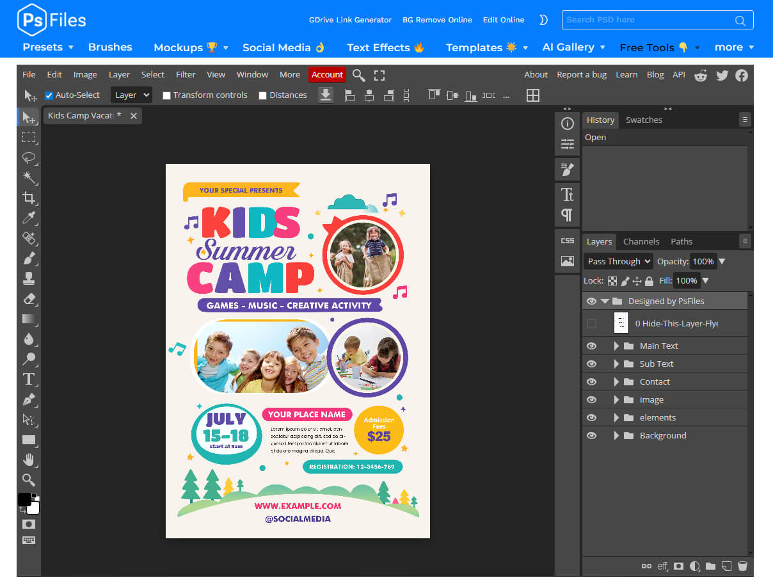
Task: Select the Lasso tool
Action: [x=29, y=158]
